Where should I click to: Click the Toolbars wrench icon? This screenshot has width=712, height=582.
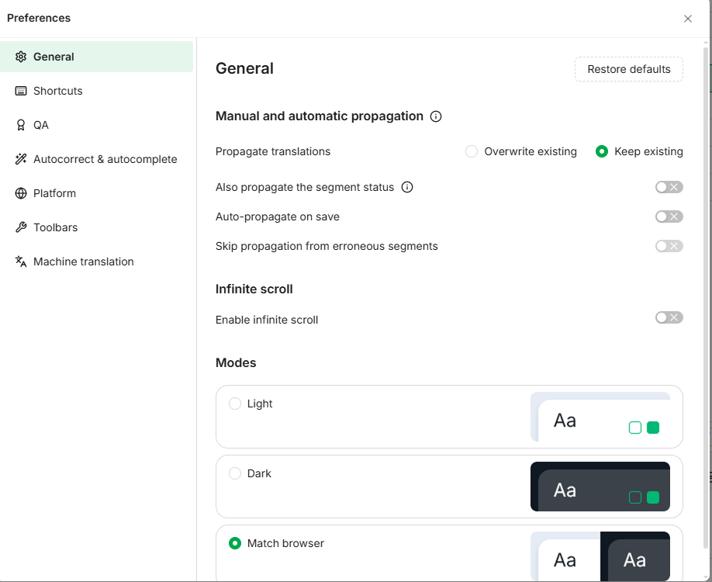point(21,227)
